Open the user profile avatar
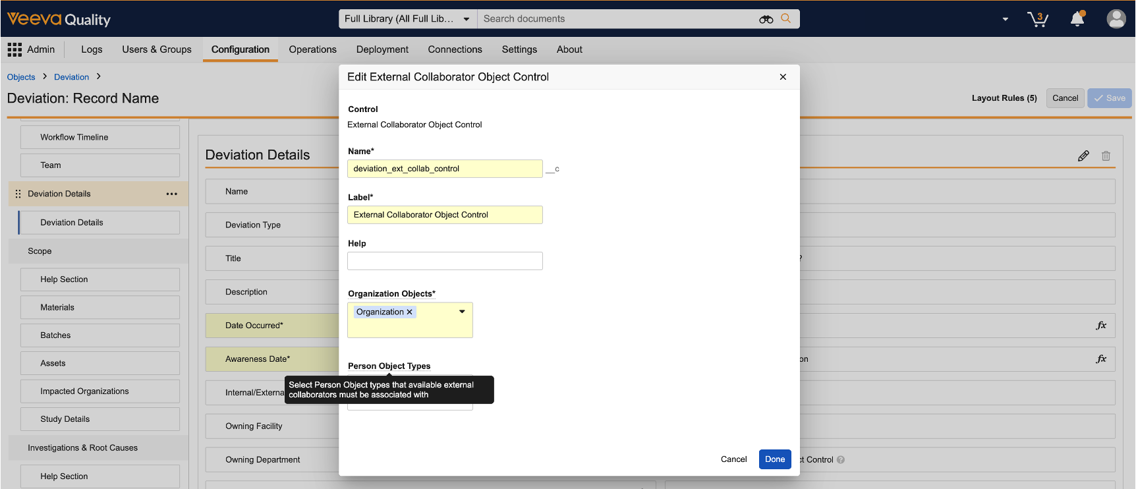 [1116, 19]
